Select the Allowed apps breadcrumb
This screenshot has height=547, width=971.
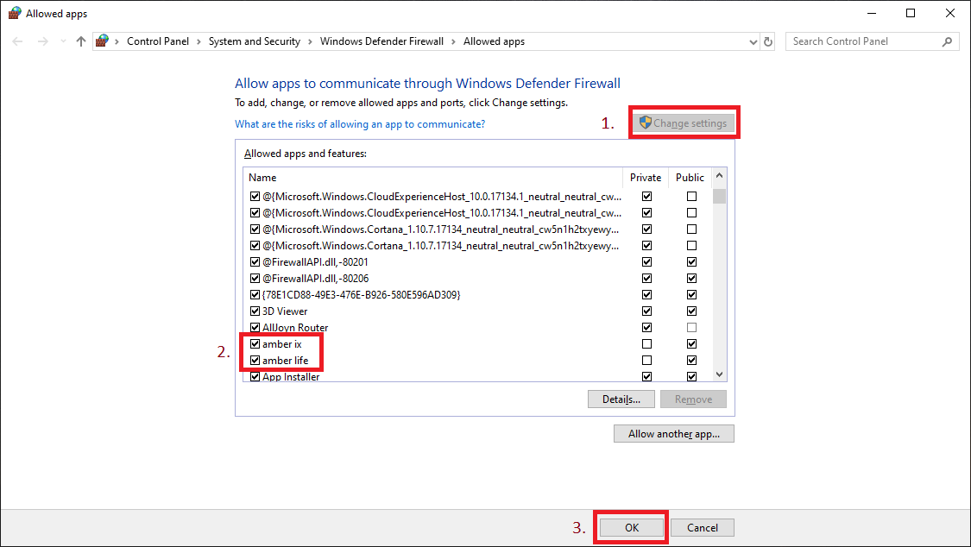[x=495, y=41]
